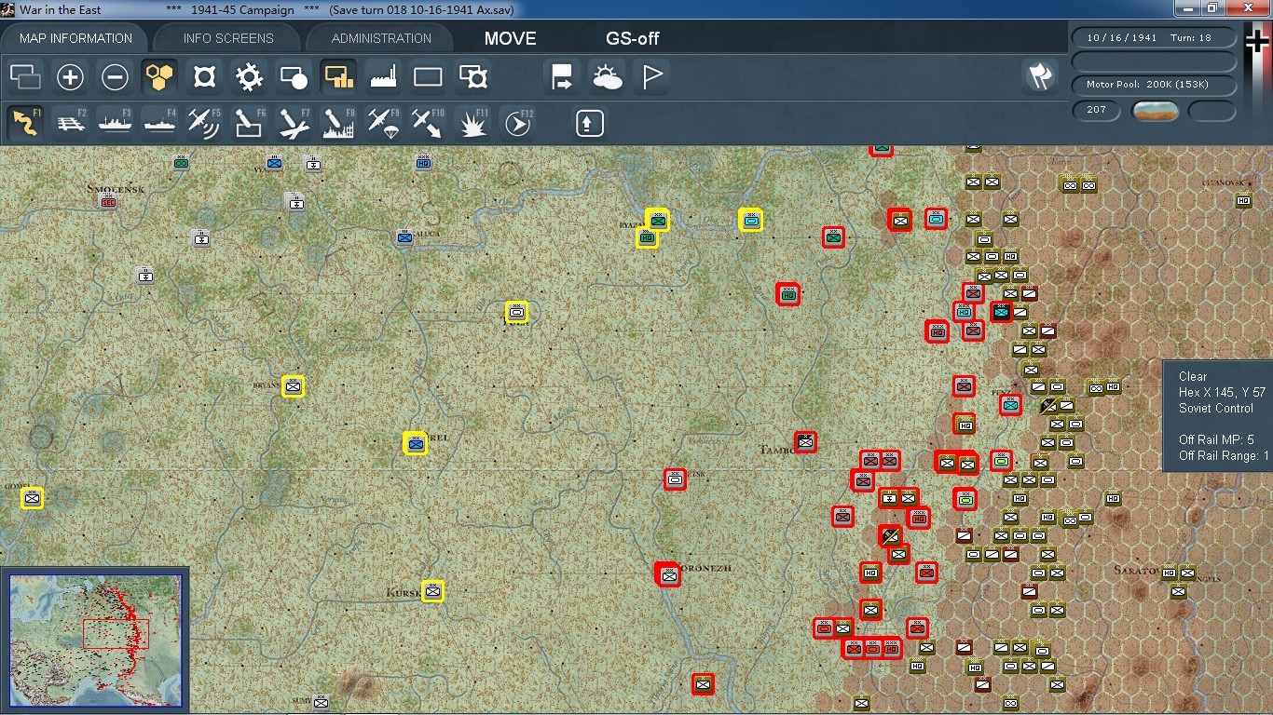Click the flag with arrow icon
Image resolution: width=1273 pixels, height=715 pixels.
pos(563,77)
